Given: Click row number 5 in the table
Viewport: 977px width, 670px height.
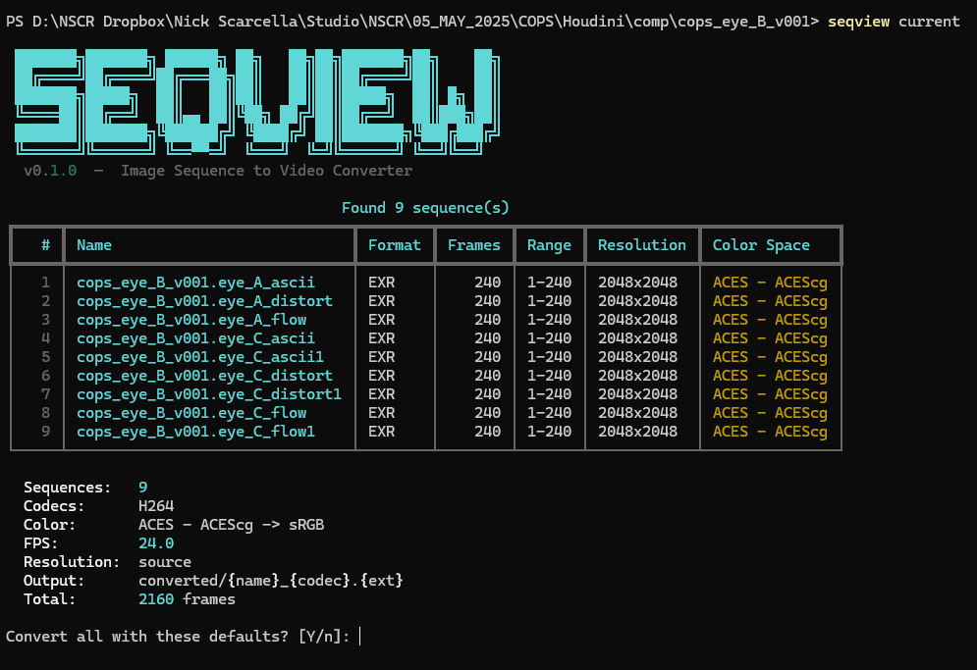Looking at the screenshot, I should [45, 357].
